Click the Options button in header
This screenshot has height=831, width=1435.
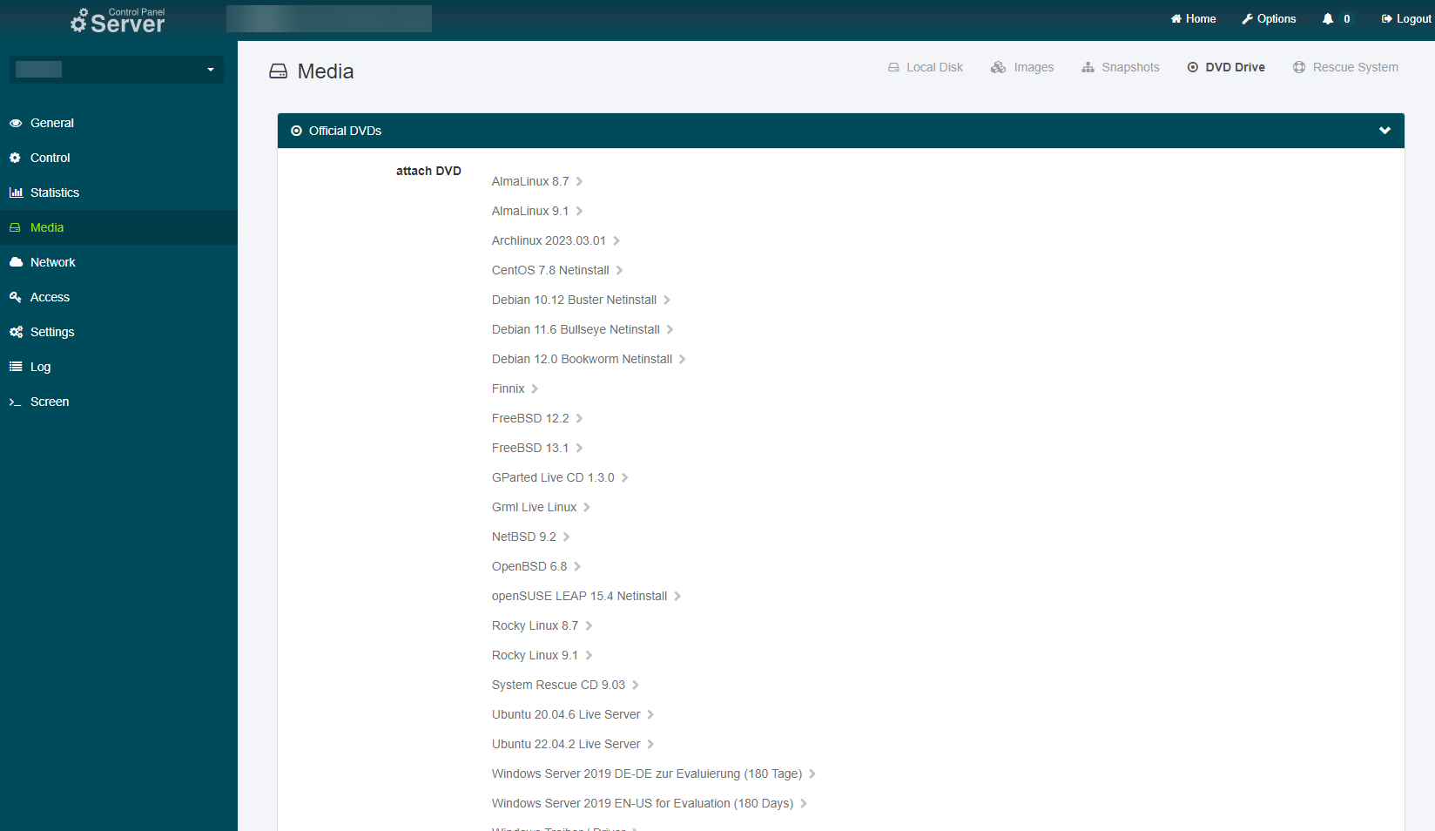tap(1269, 18)
